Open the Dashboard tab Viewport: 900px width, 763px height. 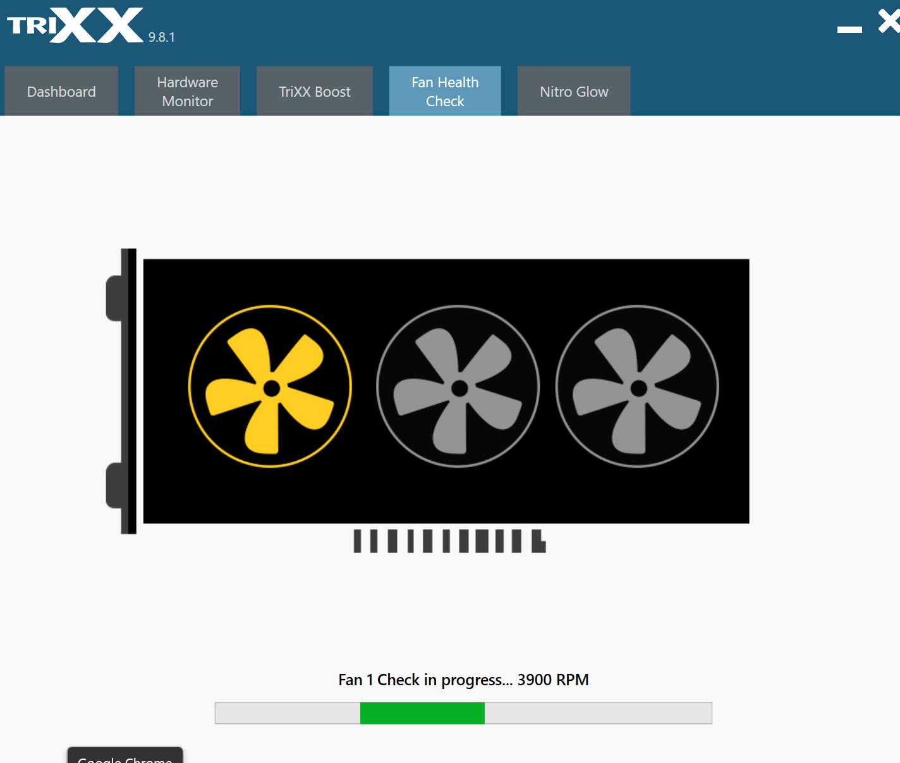click(x=61, y=91)
